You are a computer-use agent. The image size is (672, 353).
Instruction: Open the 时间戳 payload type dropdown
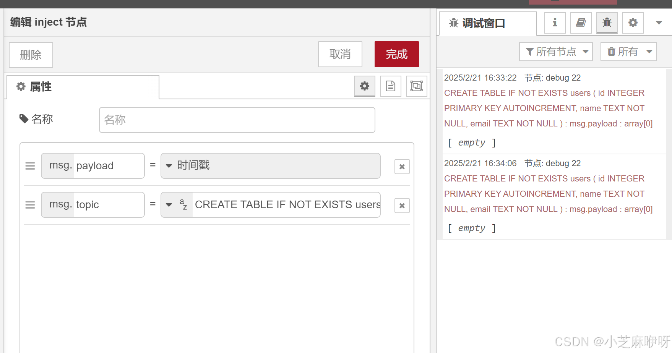click(169, 165)
